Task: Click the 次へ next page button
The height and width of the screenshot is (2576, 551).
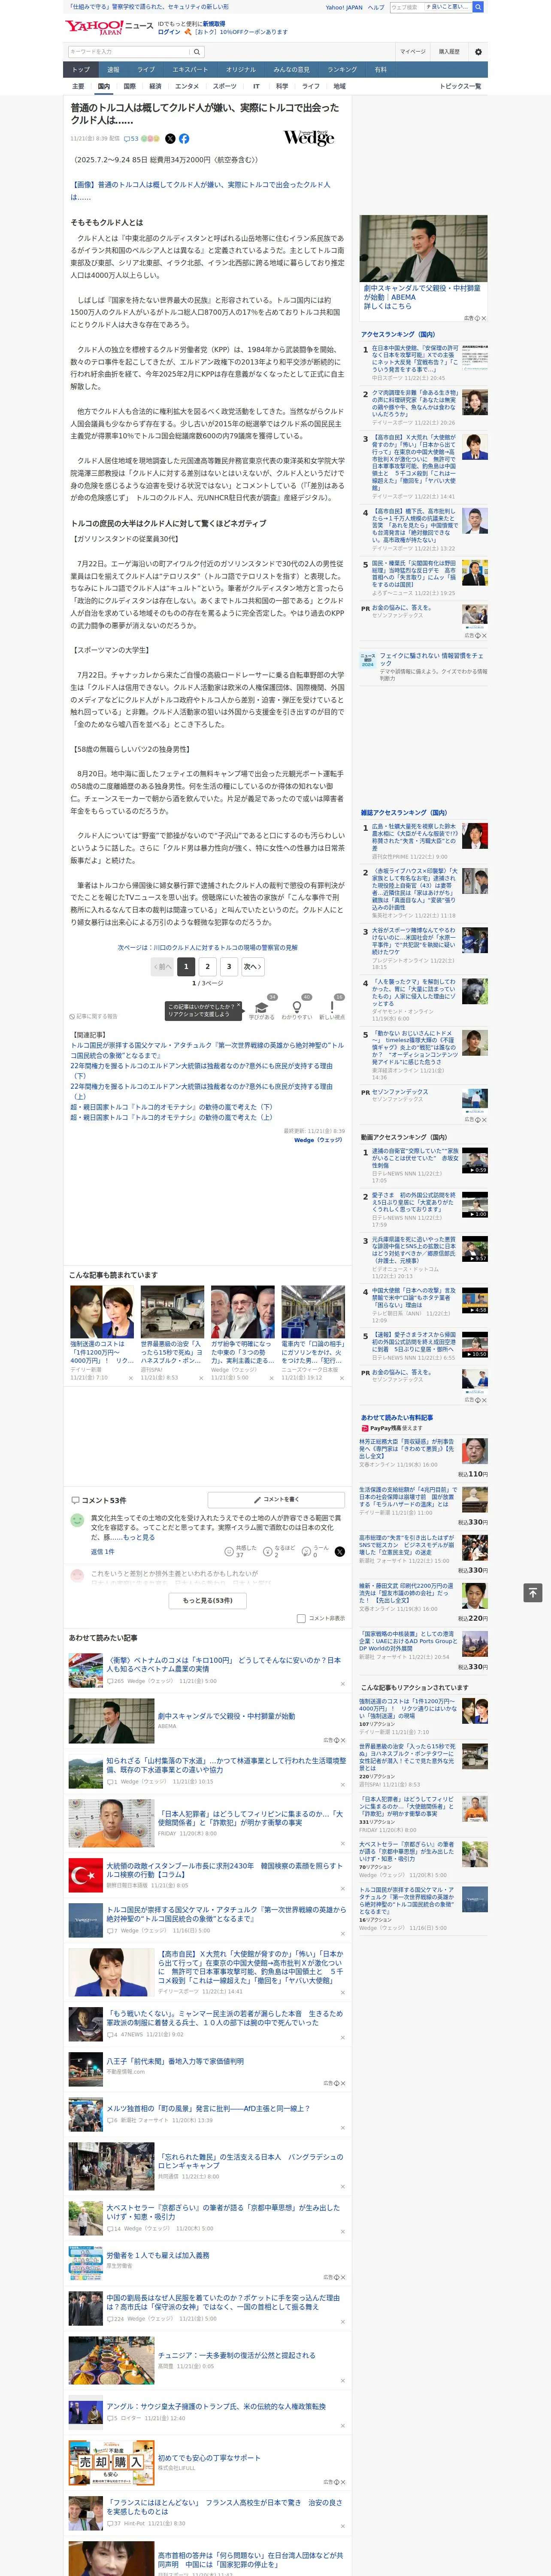Action: [253, 966]
